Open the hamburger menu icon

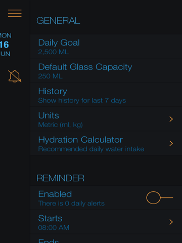tap(15, 13)
